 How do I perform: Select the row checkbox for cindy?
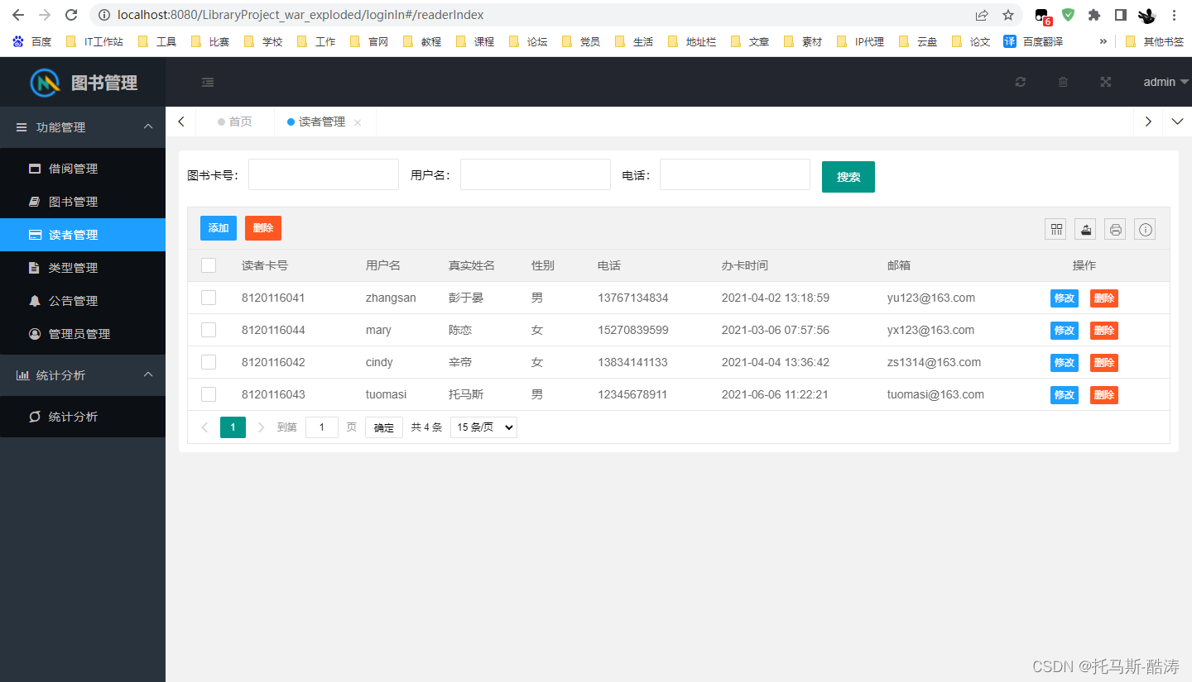pos(209,362)
